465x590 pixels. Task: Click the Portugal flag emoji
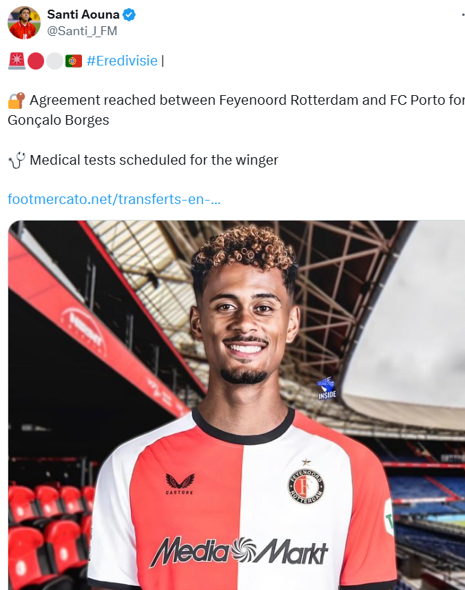click(74, 61)
